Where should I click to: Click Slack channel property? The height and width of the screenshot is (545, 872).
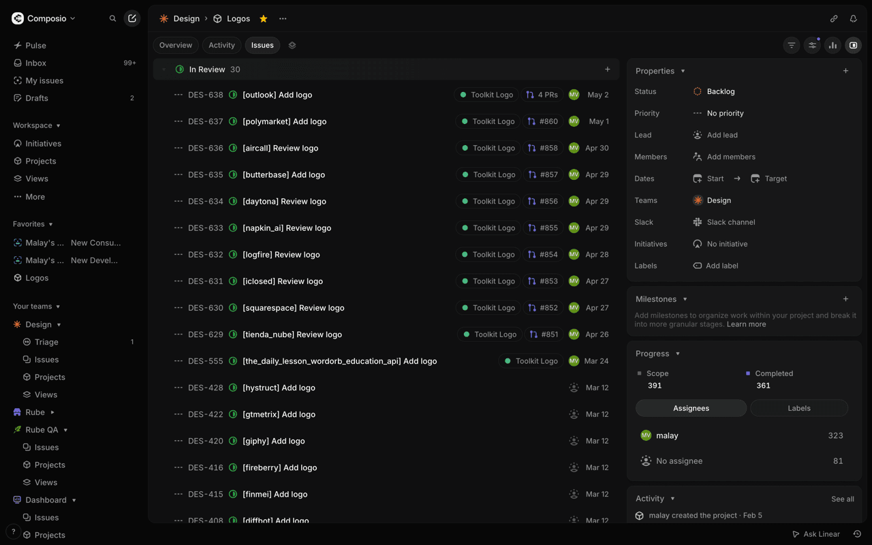pos(724,222)
